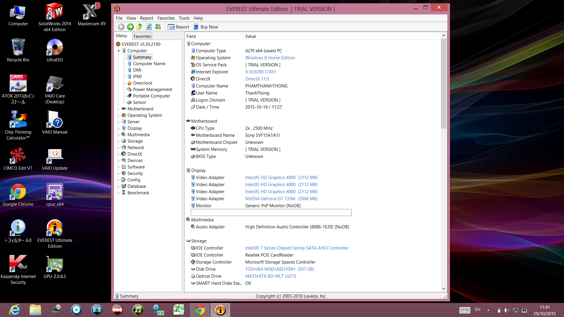Switch to the Favorites tab
The height and width of the screenshot is (317, 564).
pos(142,36)
